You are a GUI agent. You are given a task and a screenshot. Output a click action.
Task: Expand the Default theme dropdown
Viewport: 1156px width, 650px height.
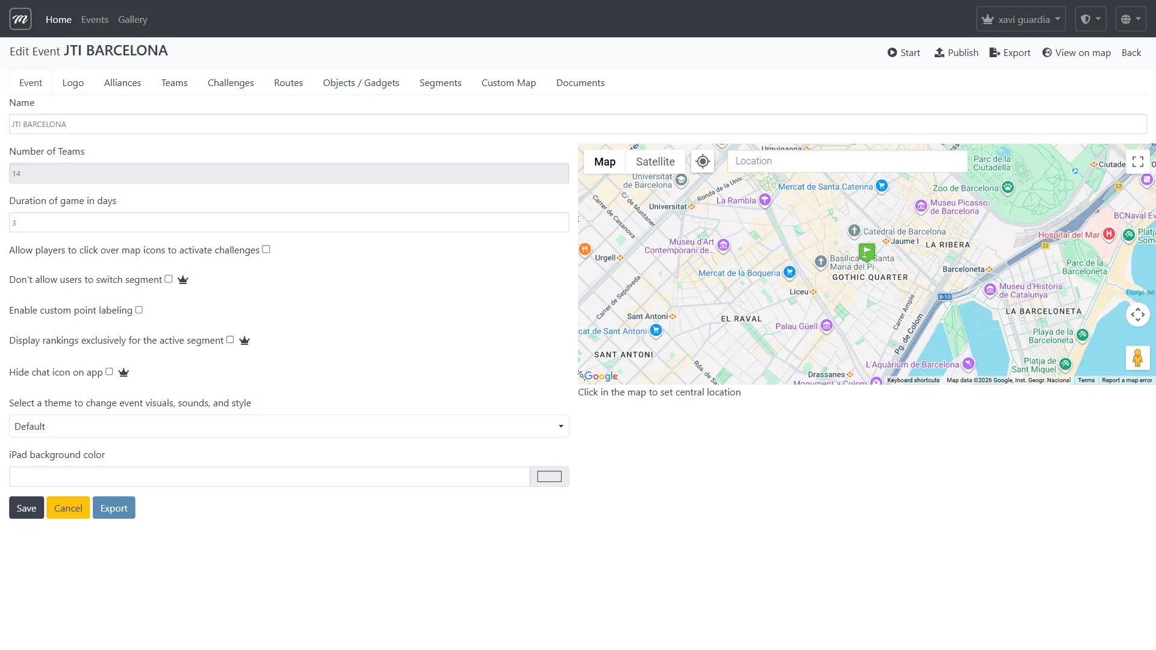[x=289, y=426]
